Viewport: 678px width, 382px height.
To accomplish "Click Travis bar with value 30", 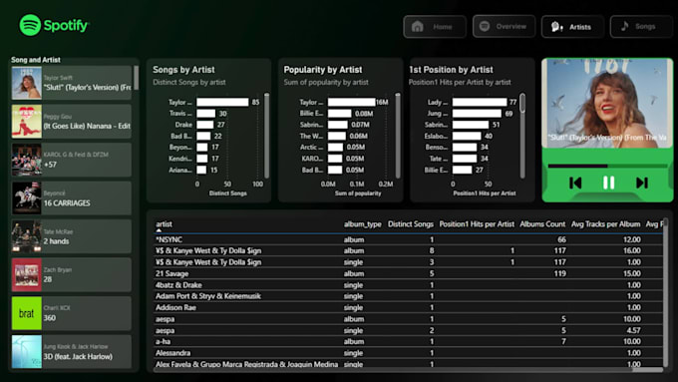I will [205, 114].
